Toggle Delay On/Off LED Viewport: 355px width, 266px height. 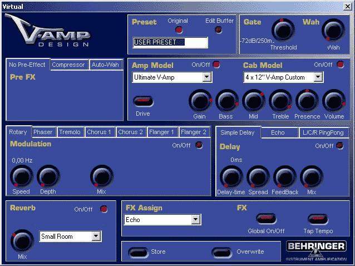tap(339, 146)
